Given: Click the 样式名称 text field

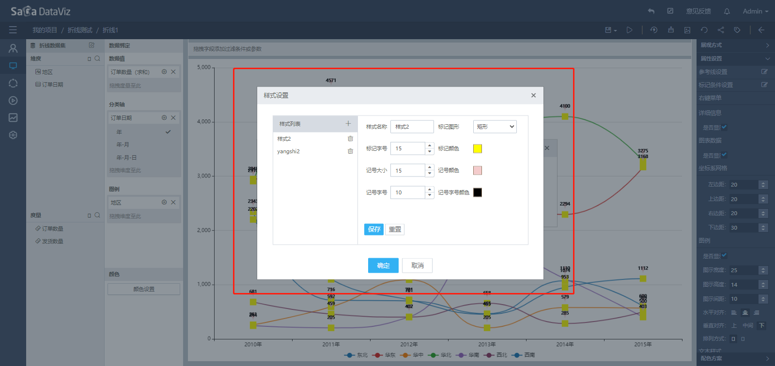Looking at the screenshot, I should pos(412,127).
